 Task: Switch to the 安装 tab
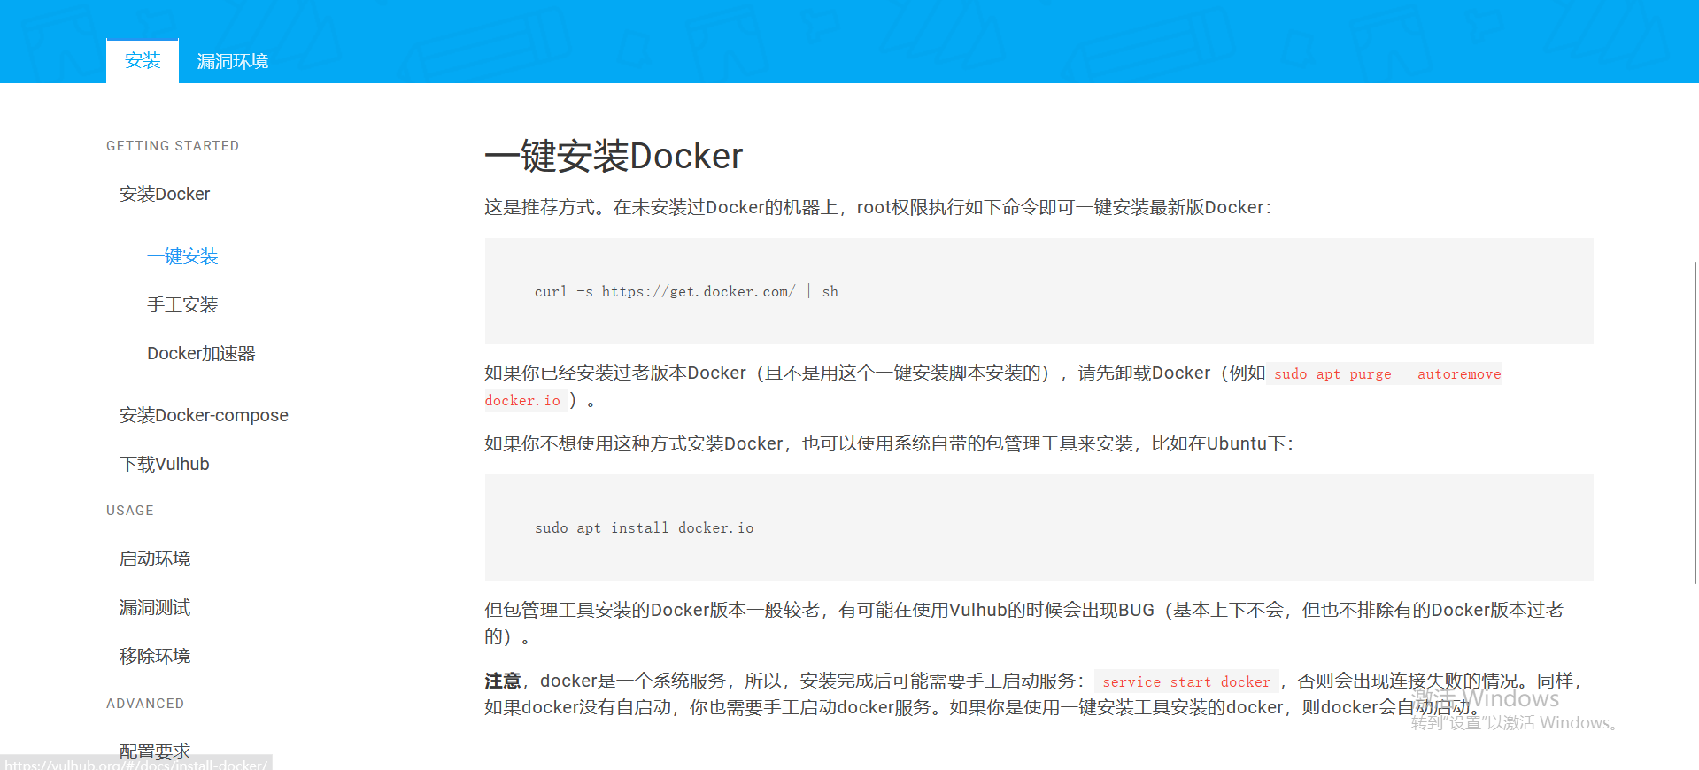(x=143, y=61)
